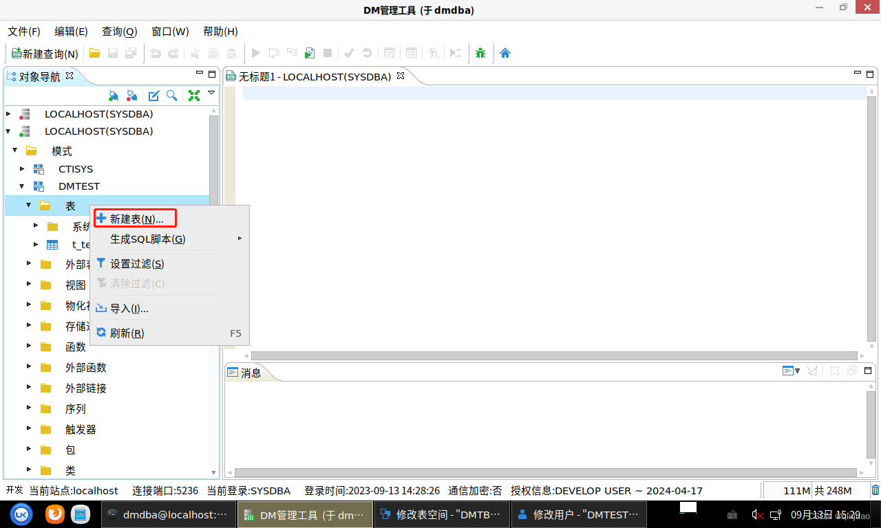Viewport: 881px width, 528px height.
Task: Close the 对象导航 navigator tab
Action: 69,76
